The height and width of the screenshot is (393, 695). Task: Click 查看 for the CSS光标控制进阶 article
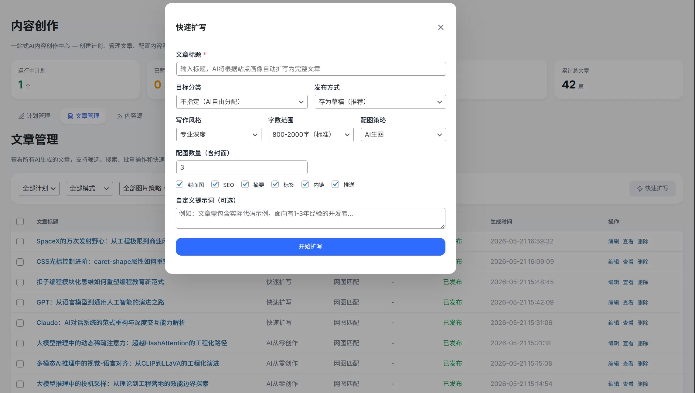(x=628, y=262)
